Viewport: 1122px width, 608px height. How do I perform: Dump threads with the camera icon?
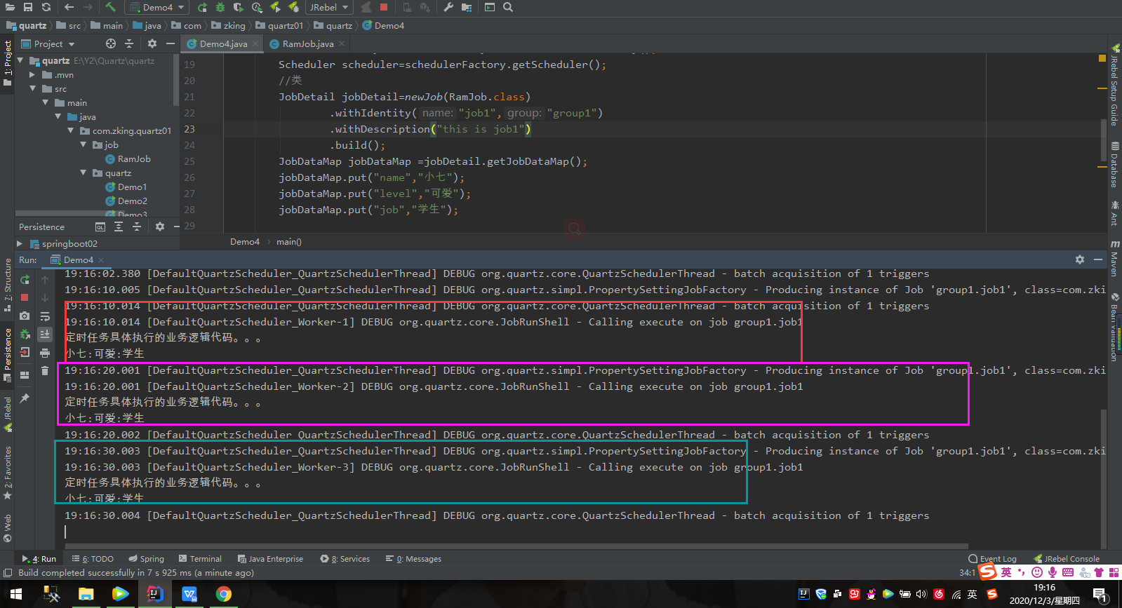(25, 316)
